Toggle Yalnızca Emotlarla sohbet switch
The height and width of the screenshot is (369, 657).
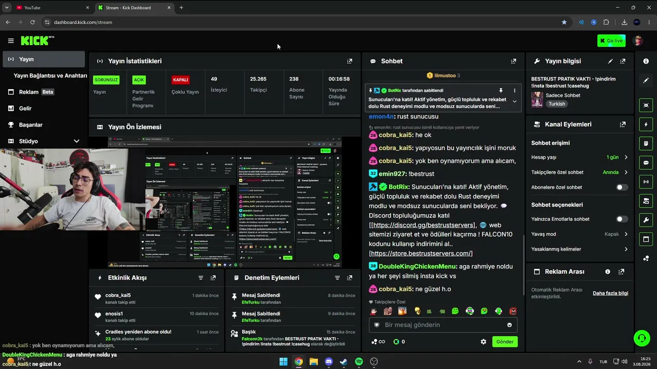click(x=622, y=219)
